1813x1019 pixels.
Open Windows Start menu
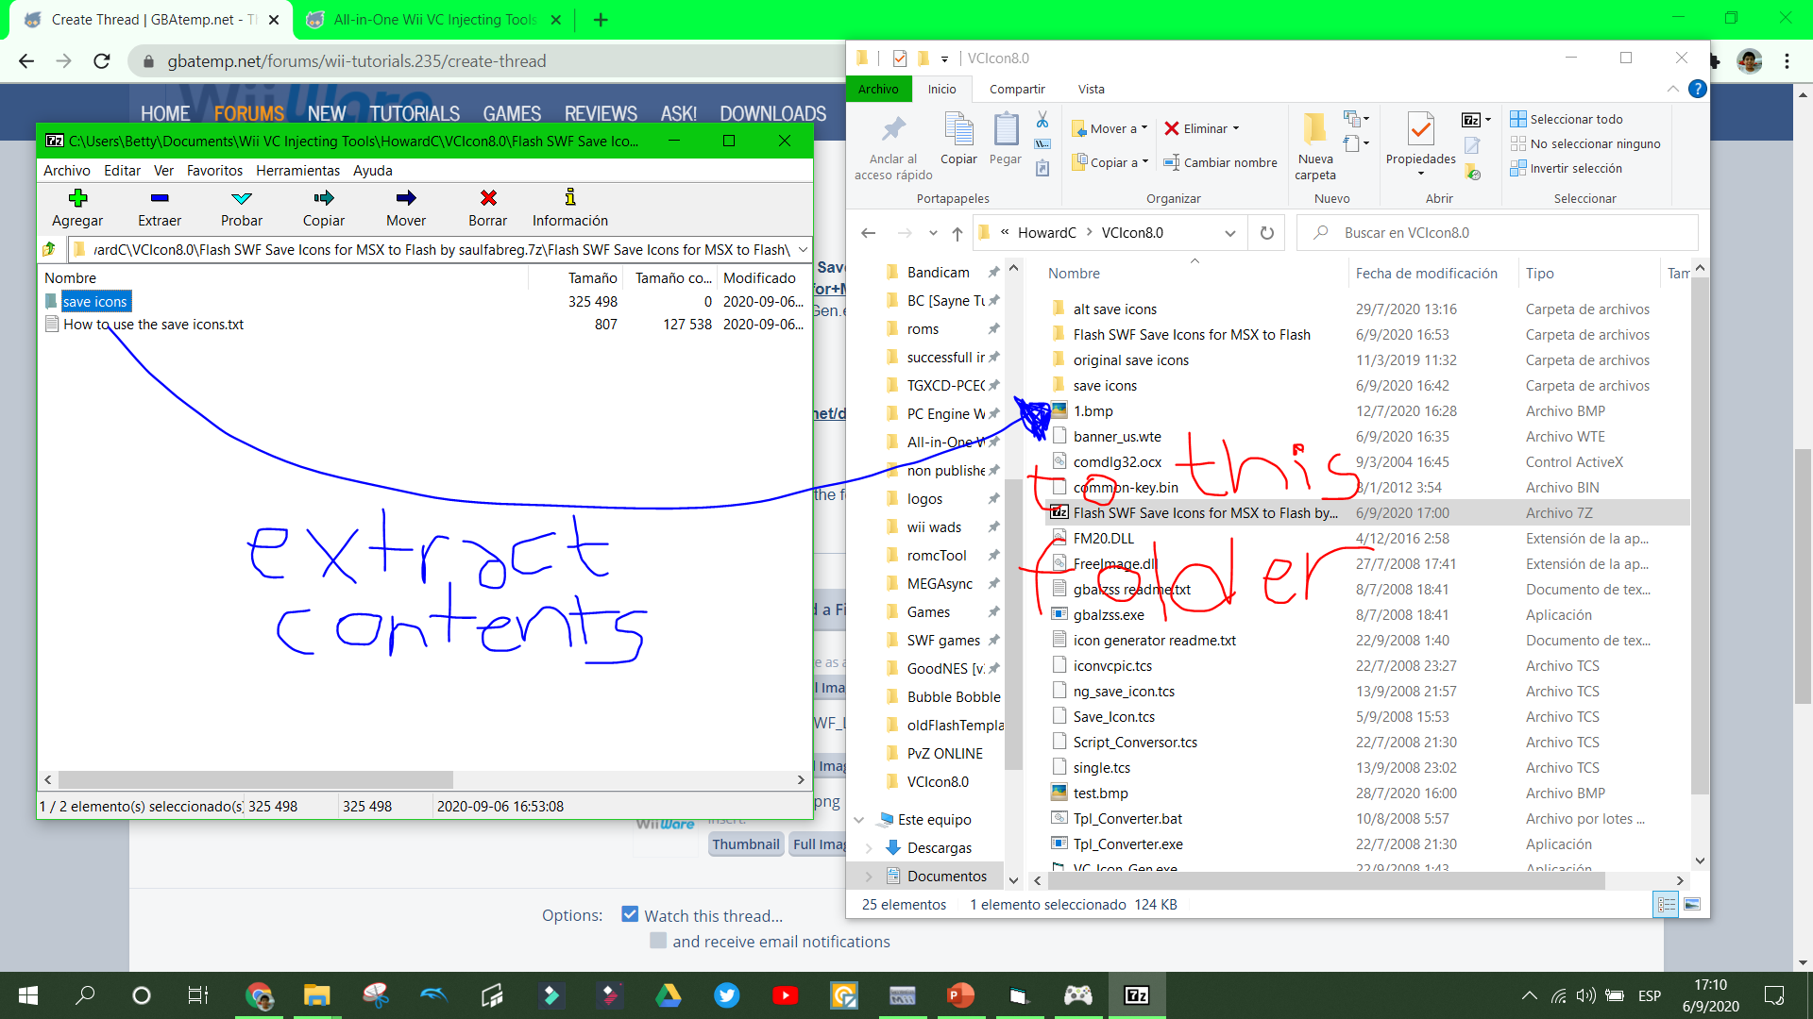pos(28,995)
